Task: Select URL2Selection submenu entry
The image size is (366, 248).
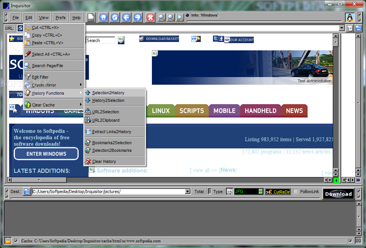Action: coord(115,112)
